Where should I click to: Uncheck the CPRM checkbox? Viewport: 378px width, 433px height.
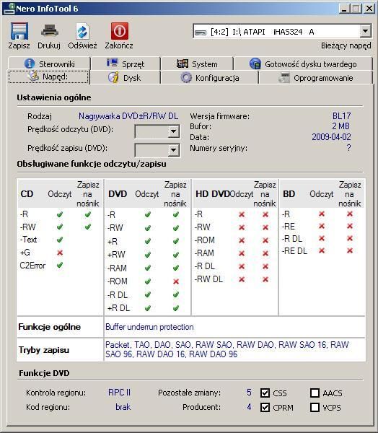(265, 407)
